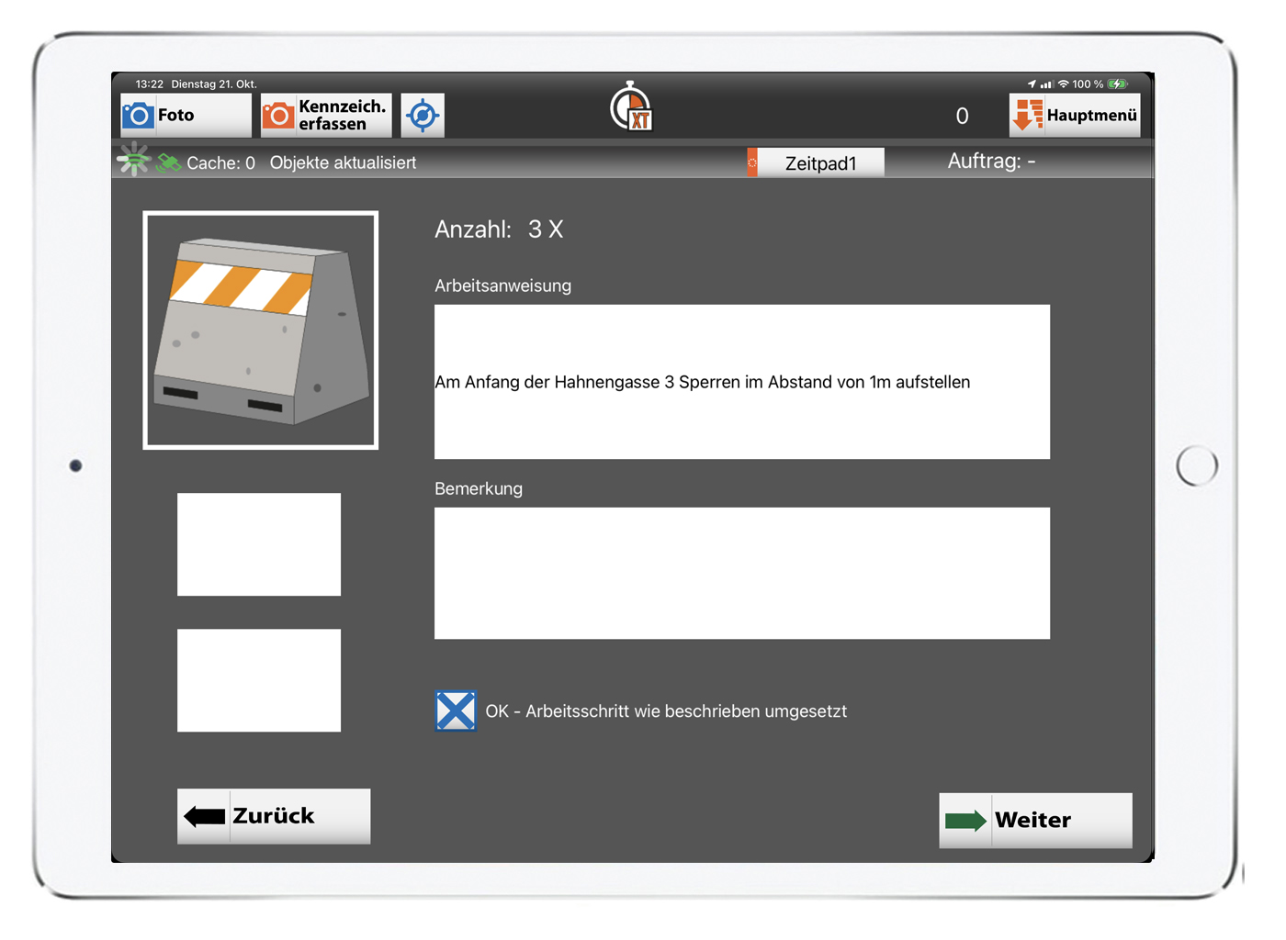The width and height of the screenshot is (1286, 940).
Task: Tap the first empty photo placeholder
Action: [259, 544]
